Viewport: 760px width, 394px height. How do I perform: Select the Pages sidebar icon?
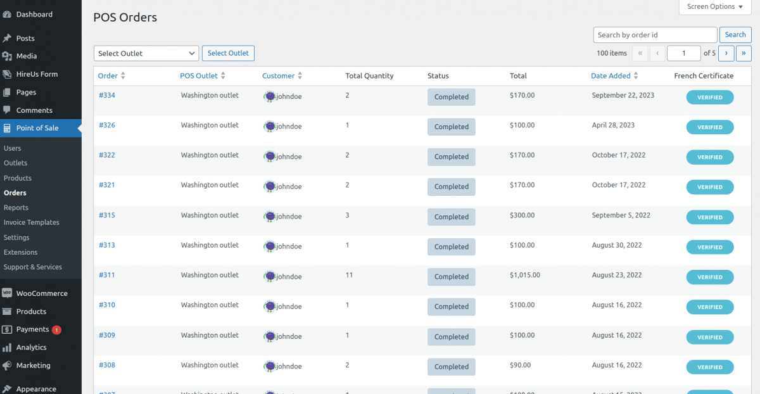click(x=9, y=92)
